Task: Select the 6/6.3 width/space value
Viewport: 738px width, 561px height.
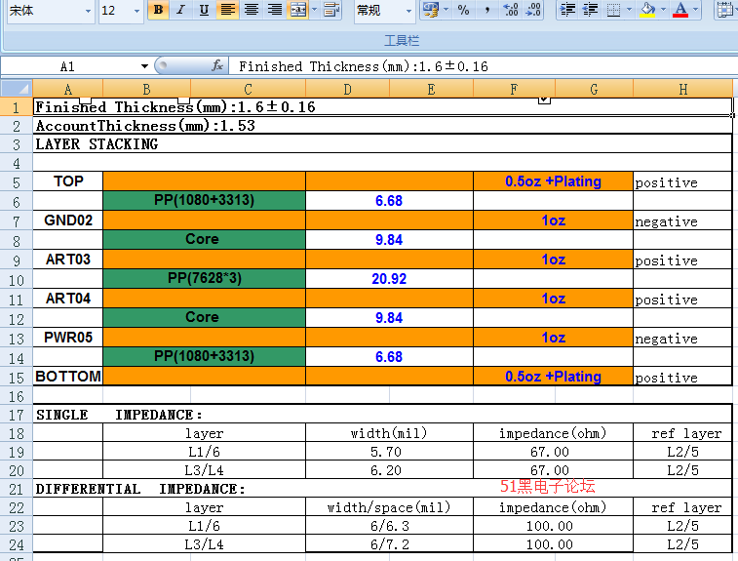Action: (x=389, y=526)
